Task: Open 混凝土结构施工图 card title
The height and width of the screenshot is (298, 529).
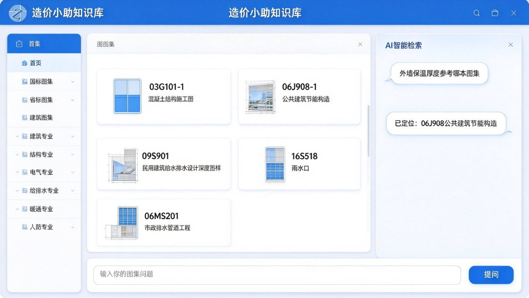Action: pos(171,99)
